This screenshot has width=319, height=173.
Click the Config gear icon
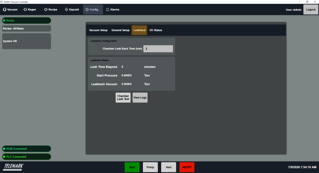[87, 10]
